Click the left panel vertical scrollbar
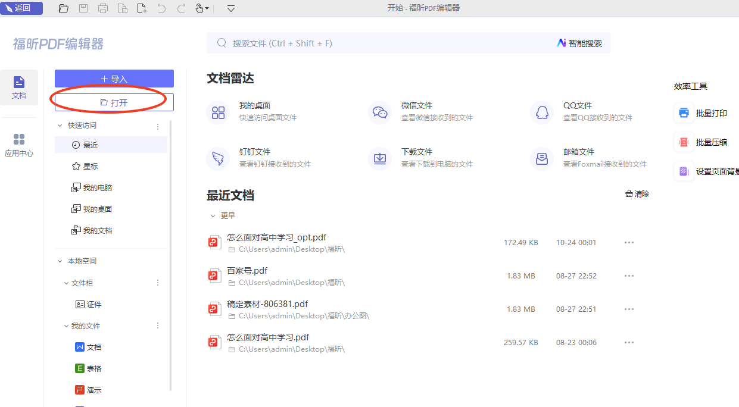 tap(171, 255)
